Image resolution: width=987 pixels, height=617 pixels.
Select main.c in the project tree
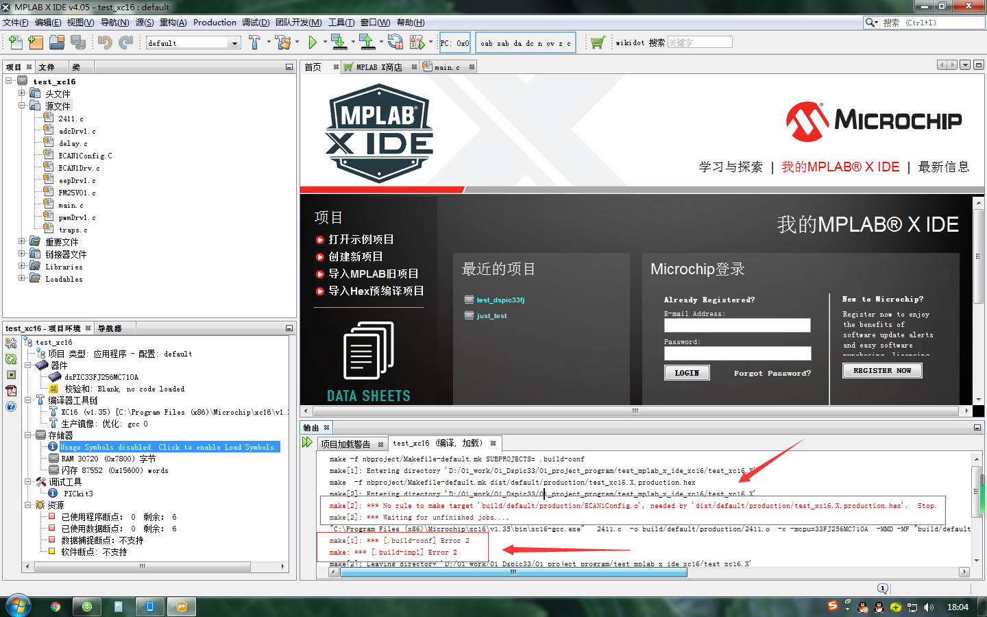coord(71,205)
